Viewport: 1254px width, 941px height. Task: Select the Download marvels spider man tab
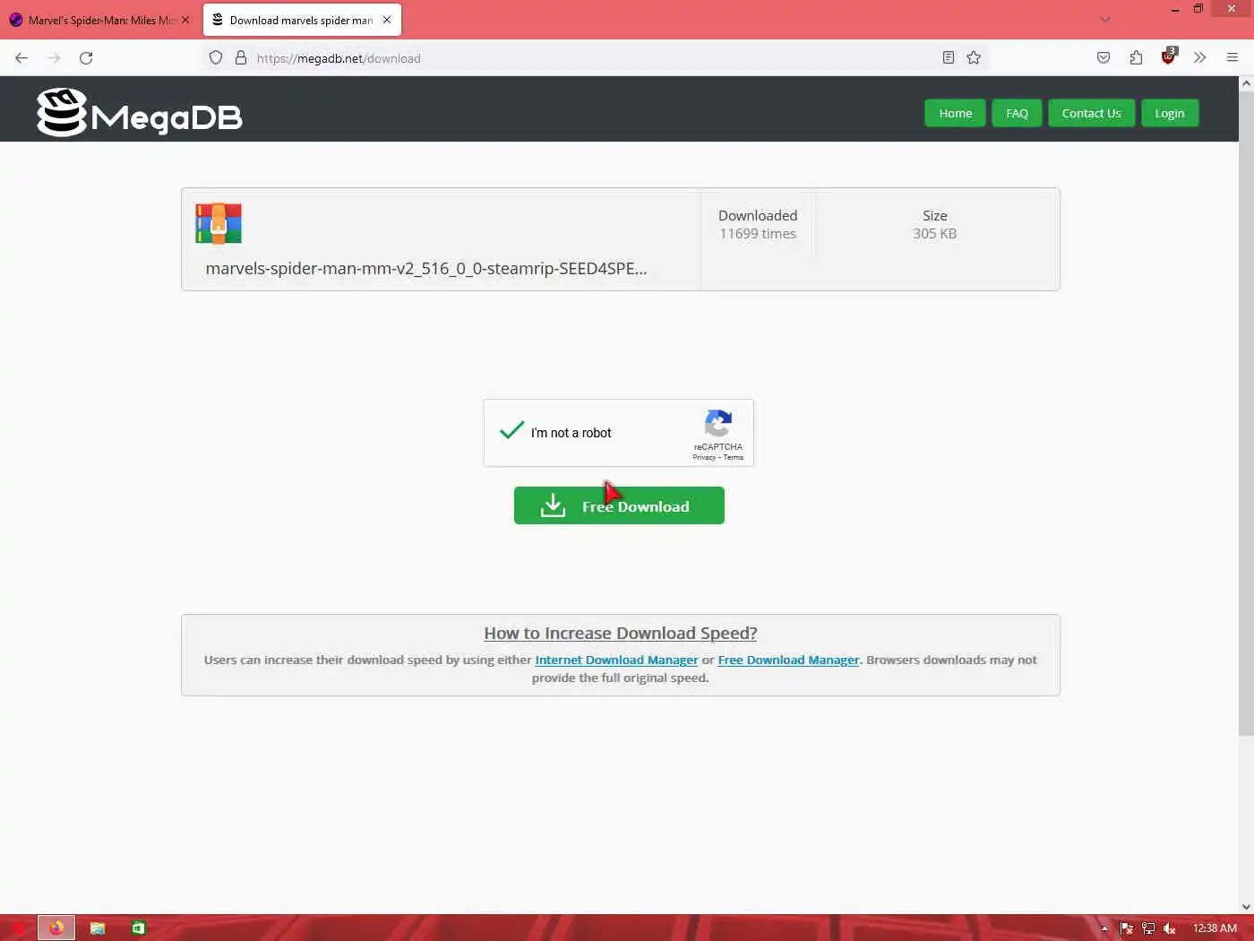(x=301, y=20)
